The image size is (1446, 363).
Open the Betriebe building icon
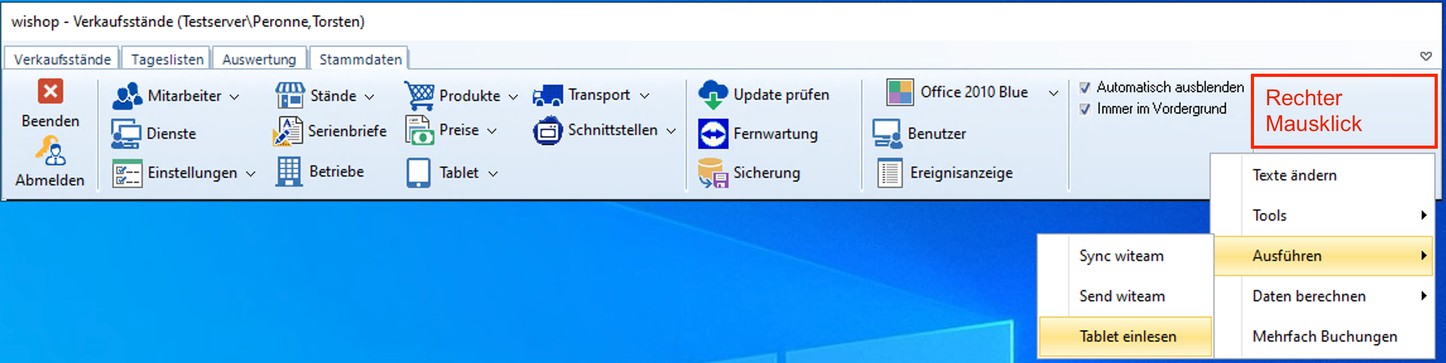289,171
